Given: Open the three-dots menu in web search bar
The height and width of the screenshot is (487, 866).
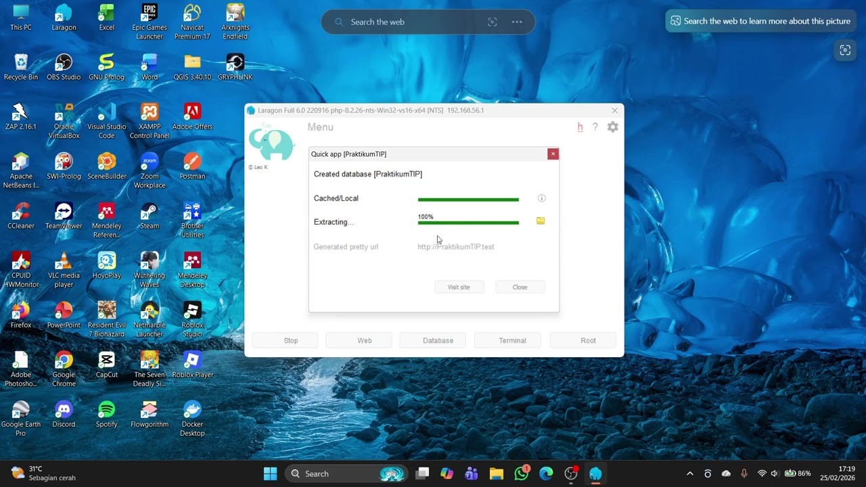Looking at the screenshot, I should point(517,22).
